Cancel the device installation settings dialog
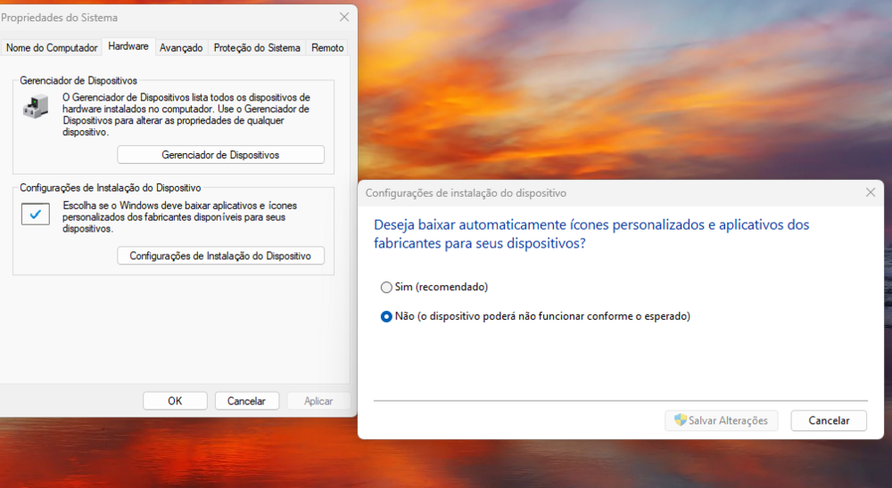 [829, 420]
